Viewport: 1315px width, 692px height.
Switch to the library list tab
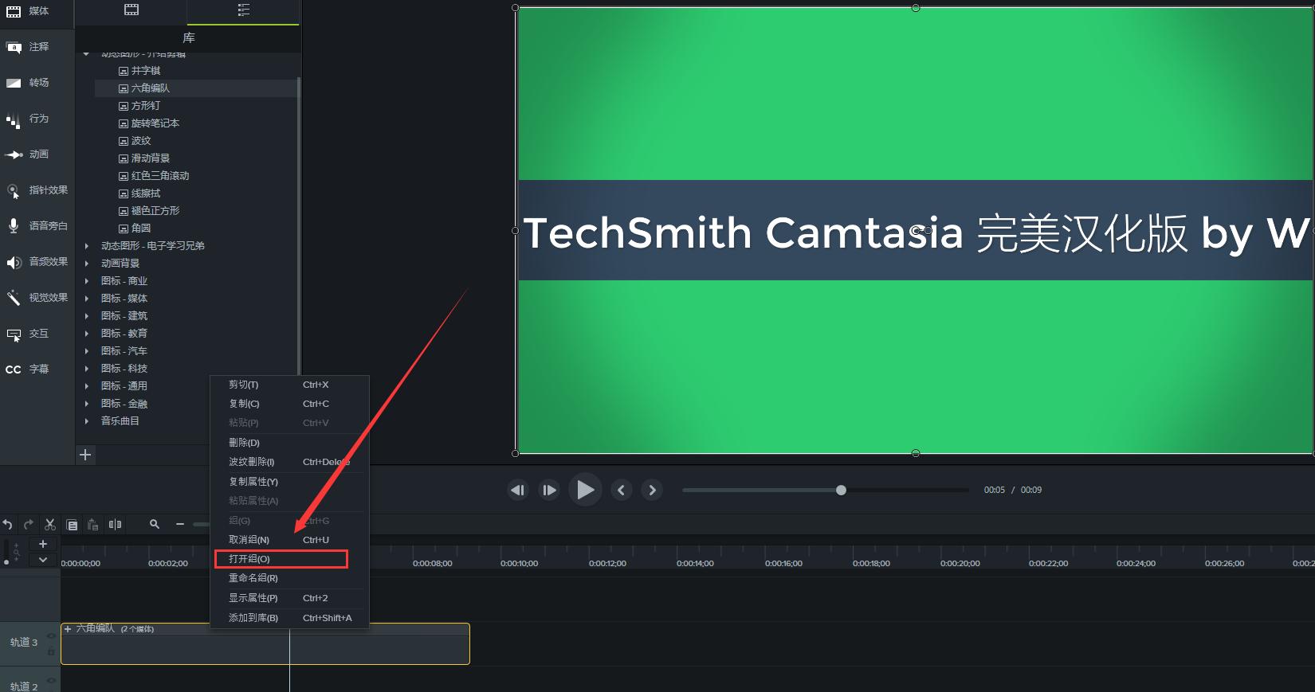pos(244,10)
